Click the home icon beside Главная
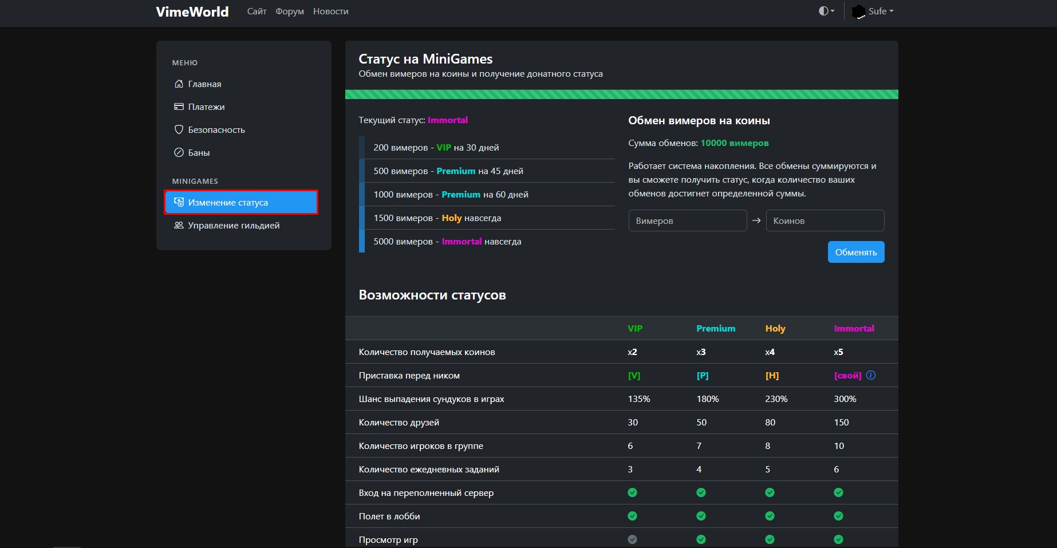1057x548 pixels. pos(179,84)
